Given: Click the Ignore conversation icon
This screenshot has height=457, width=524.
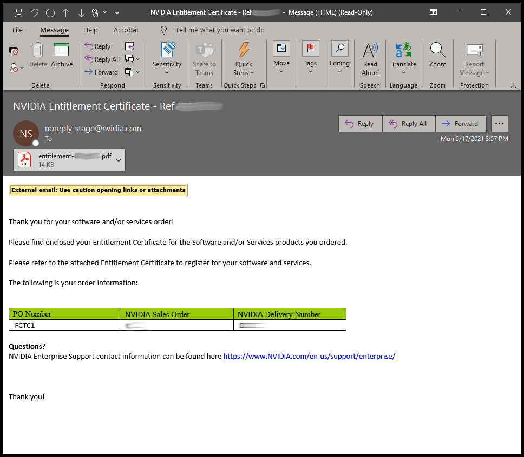Looking at the screenshot, I should click(14, 51).
